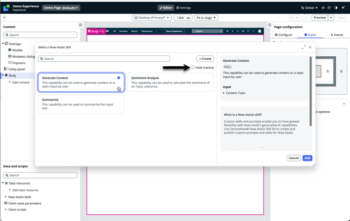Select the Summarize skill card
Image resolution: width=350 pixels, height=221 pixels.
pyautogui.click(x=81, y=104)
